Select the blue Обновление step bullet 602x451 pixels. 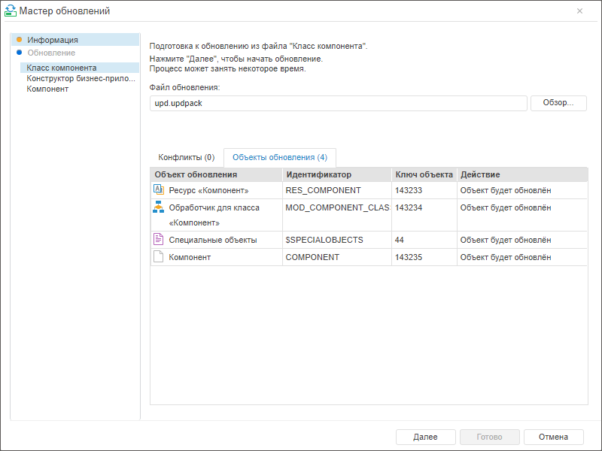[x=19, y=53]
